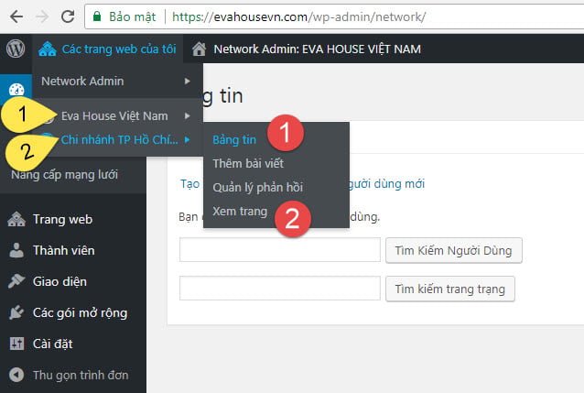Viewport: 584px width, 393px height.
Task: Expand the Eva House Việt Nam submenu
Action: click(x=126, y=115)
